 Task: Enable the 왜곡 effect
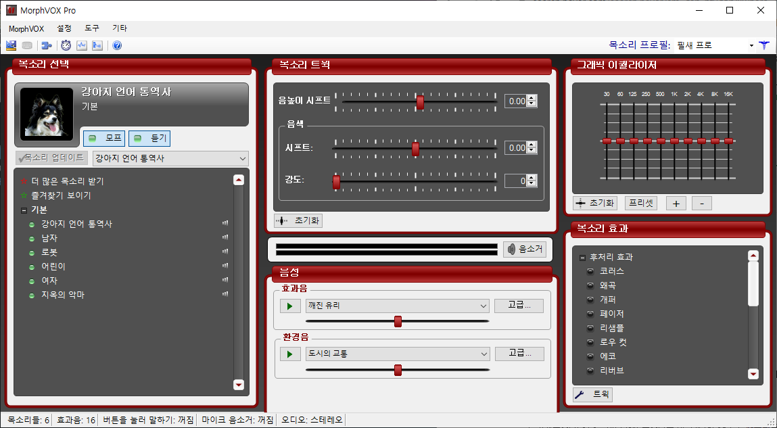(590, 285)
